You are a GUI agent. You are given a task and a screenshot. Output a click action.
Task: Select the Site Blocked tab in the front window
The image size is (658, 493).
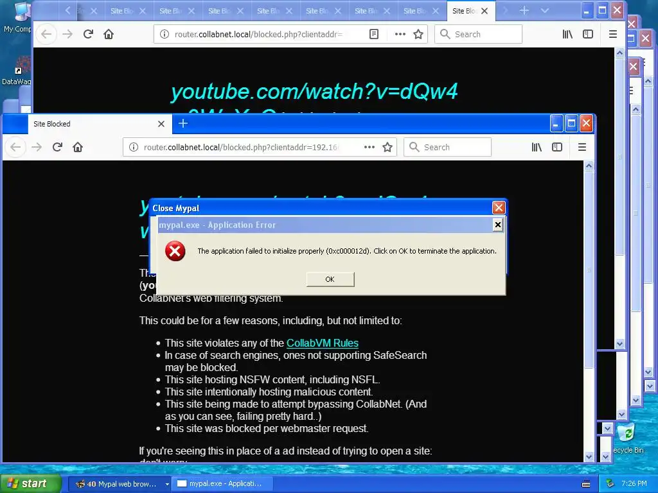click(100, 124)
